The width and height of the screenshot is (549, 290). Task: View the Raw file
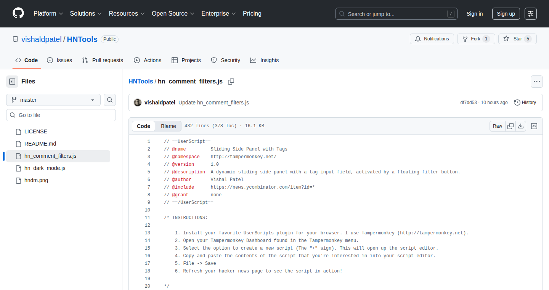coord(498,126)
